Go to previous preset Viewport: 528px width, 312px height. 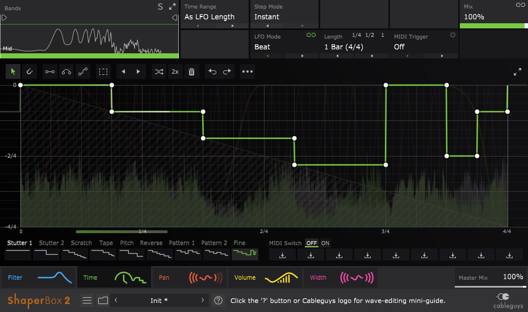[x=116, y=300]
